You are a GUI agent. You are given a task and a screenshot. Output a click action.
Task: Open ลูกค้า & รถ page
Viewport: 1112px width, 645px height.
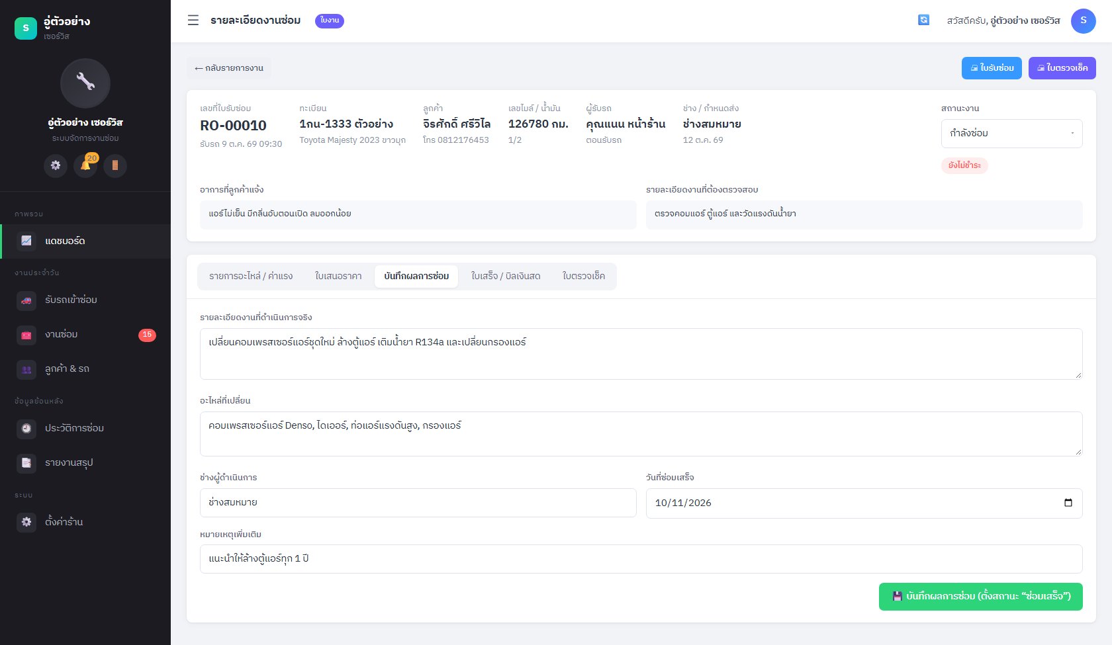(x=85, y=368)
